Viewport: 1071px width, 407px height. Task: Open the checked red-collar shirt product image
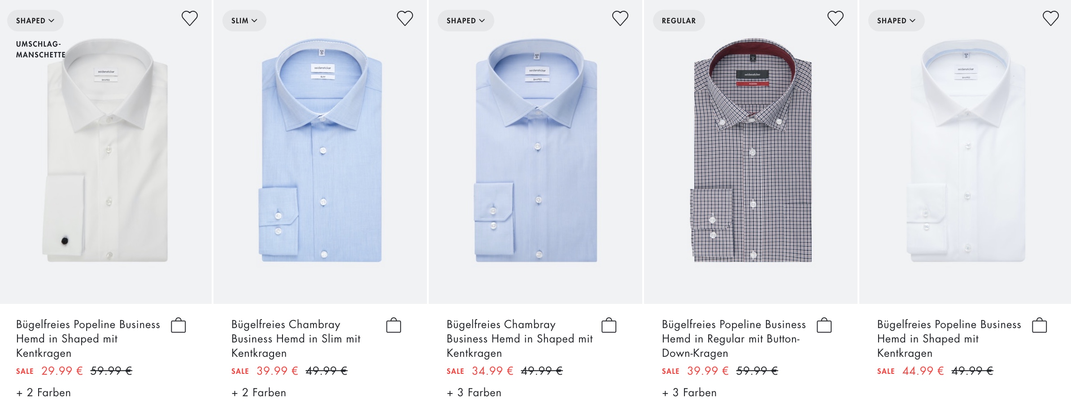pos(752,150)
